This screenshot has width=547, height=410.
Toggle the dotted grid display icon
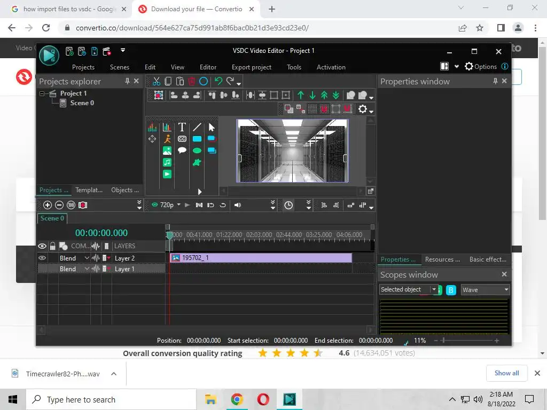pos(312,109)
